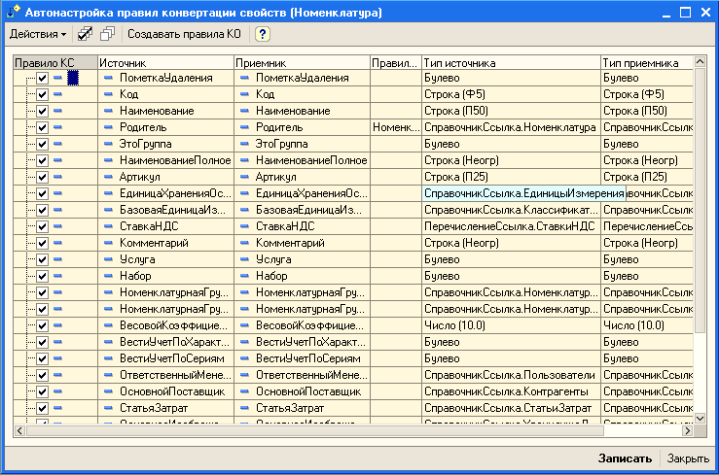Click the Закрыть button

pyautogui.click(x=688, y=458)
